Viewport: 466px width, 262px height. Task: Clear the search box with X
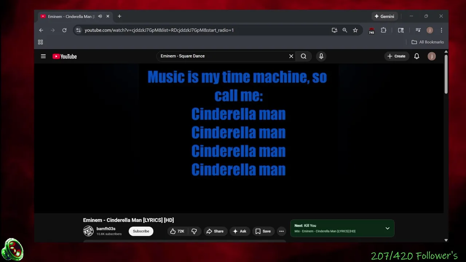point(291,56)
